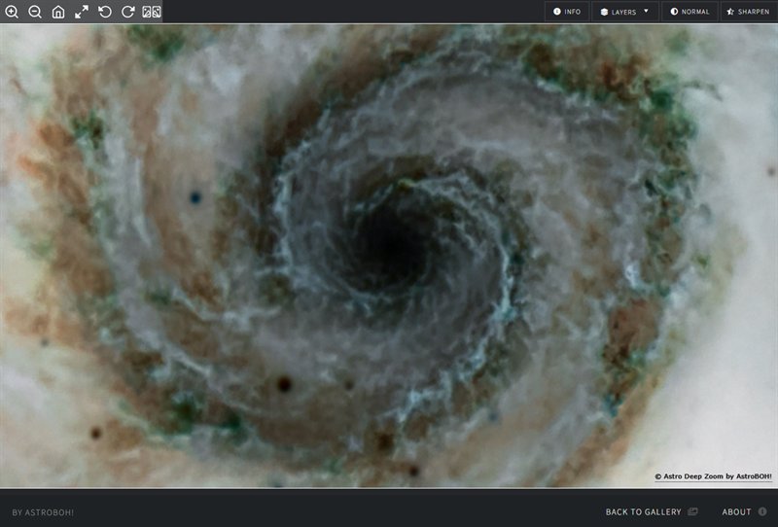Open the About page
The image size is (778, 527).
[736, 511]
